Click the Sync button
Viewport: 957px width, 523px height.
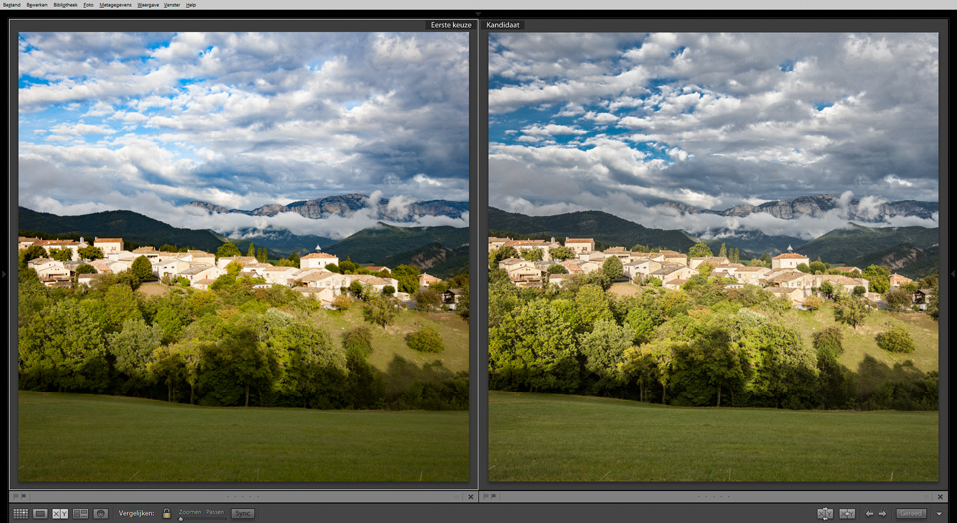242,513
